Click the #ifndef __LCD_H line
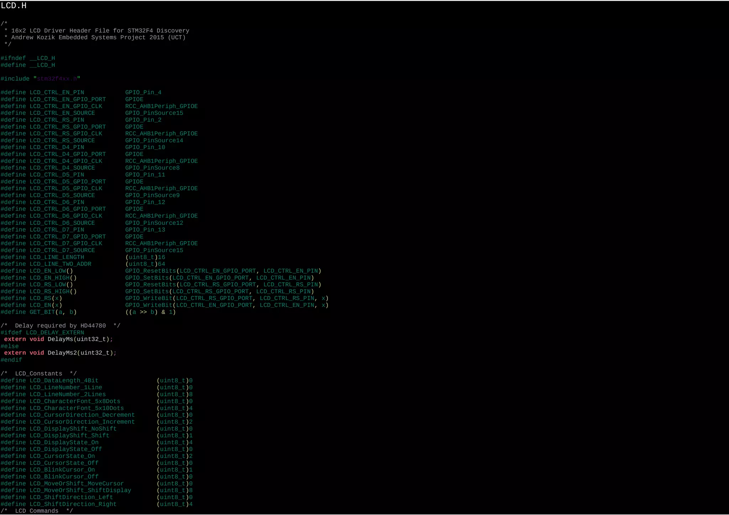Image resolution: width=729 pixels, height=515 pixels. [x=28, y=58]
